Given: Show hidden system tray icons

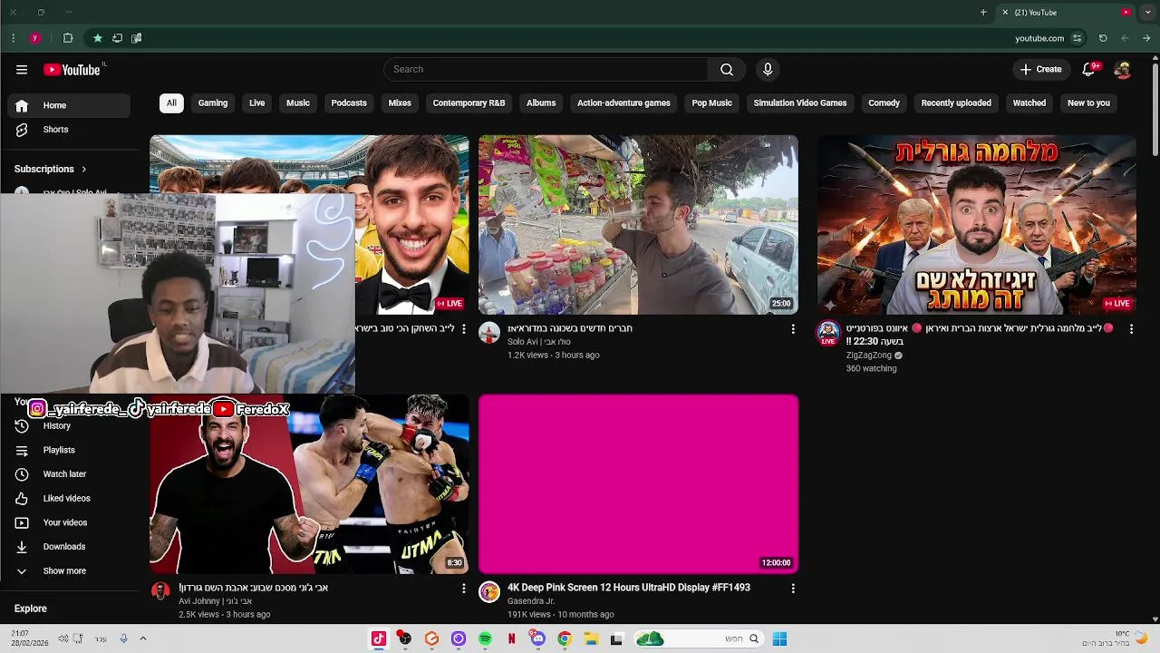Looking at the screenshot, I should tap(142, 638).
